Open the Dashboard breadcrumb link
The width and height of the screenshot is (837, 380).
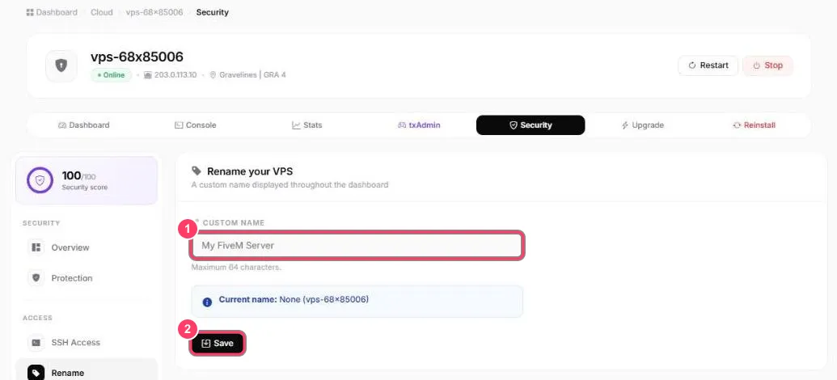click(x=57, y=12)
